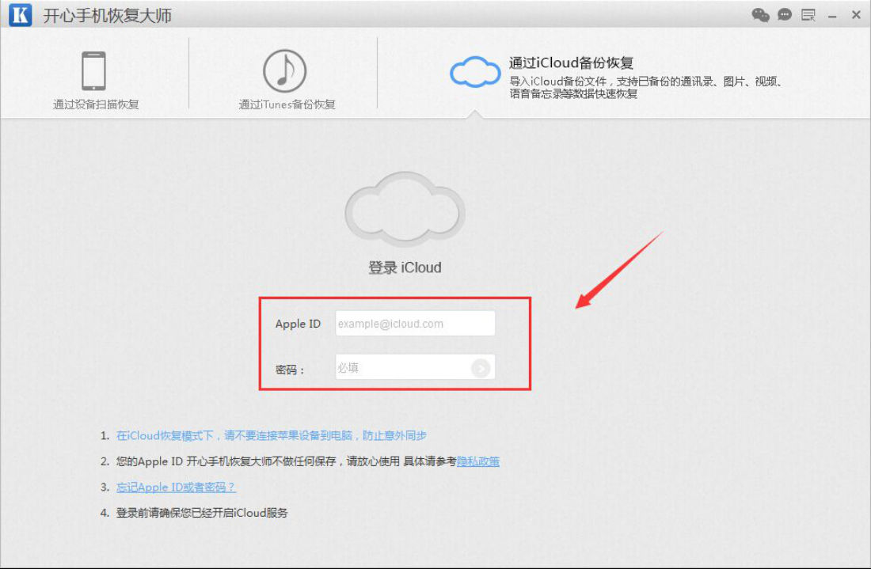Minimize the application window
The height and width of the screenshot is (569, 871).
point(832,17)
